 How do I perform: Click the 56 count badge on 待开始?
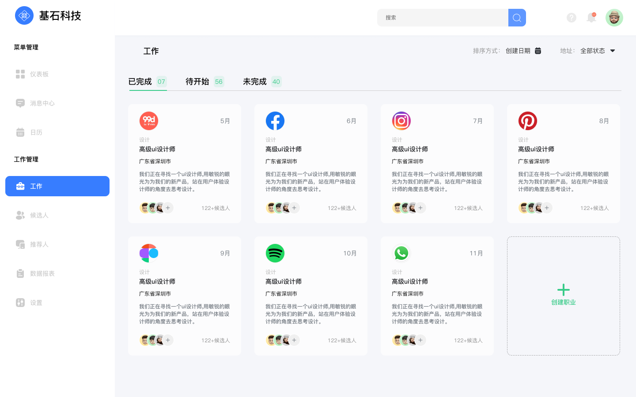pyautogui.click(x=219, y=82)
